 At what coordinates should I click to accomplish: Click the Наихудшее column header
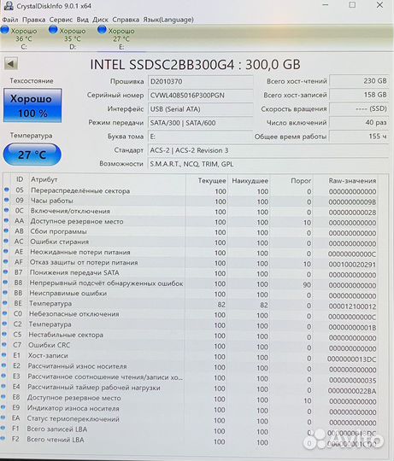pos(250,180)
